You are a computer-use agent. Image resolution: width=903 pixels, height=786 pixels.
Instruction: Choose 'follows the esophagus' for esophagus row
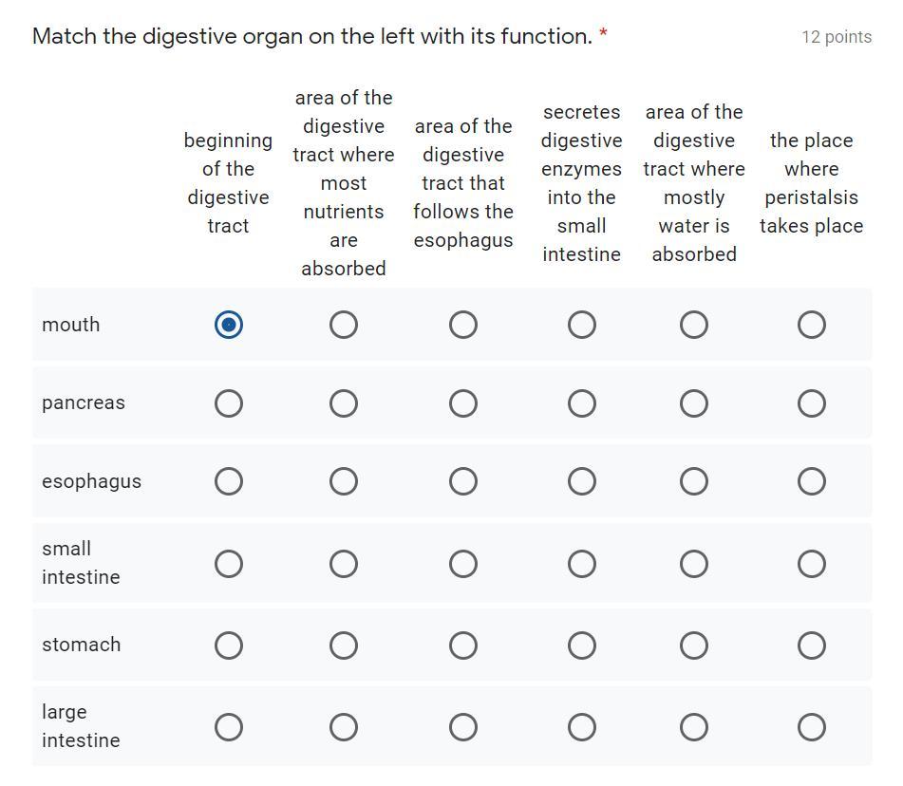[x=463, y=481]
